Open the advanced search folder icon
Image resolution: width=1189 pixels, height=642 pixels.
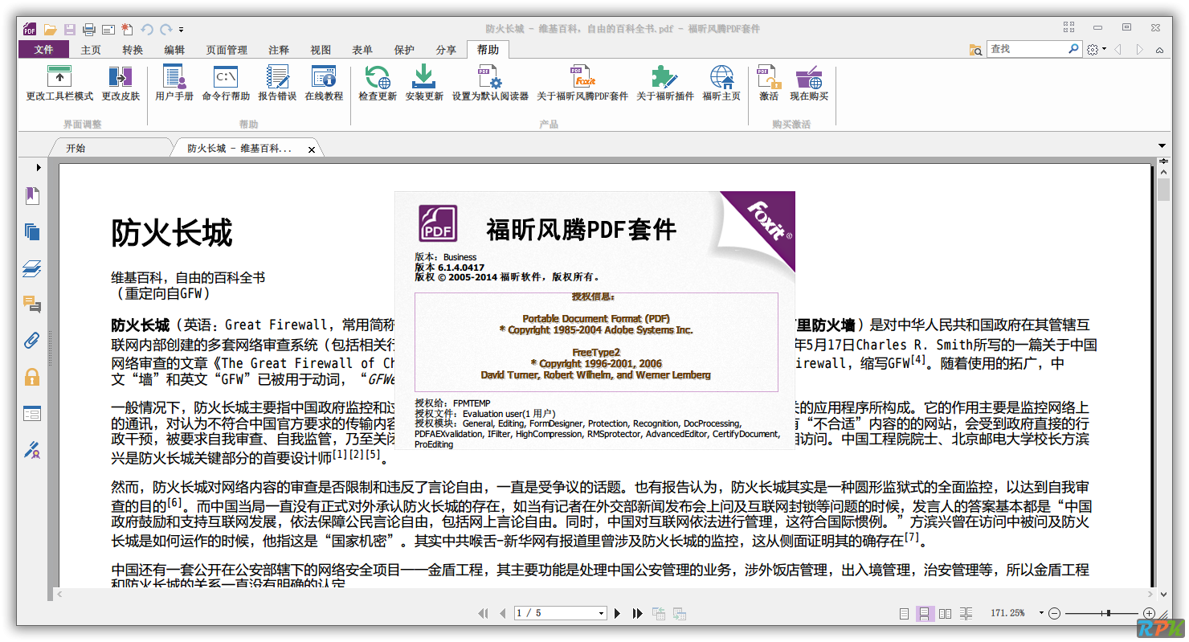tap(976, 50)
